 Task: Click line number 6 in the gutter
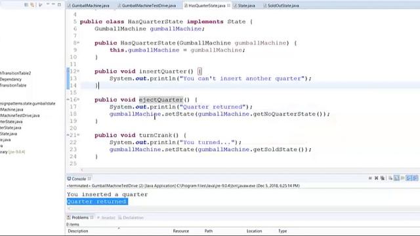(75, 29)
